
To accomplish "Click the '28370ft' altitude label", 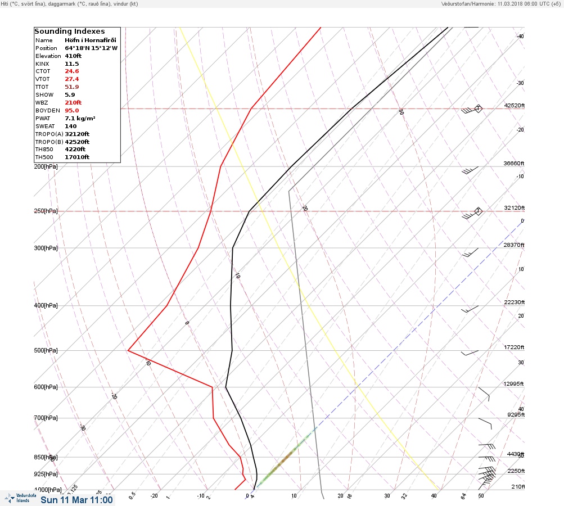I will coord(513,245).
